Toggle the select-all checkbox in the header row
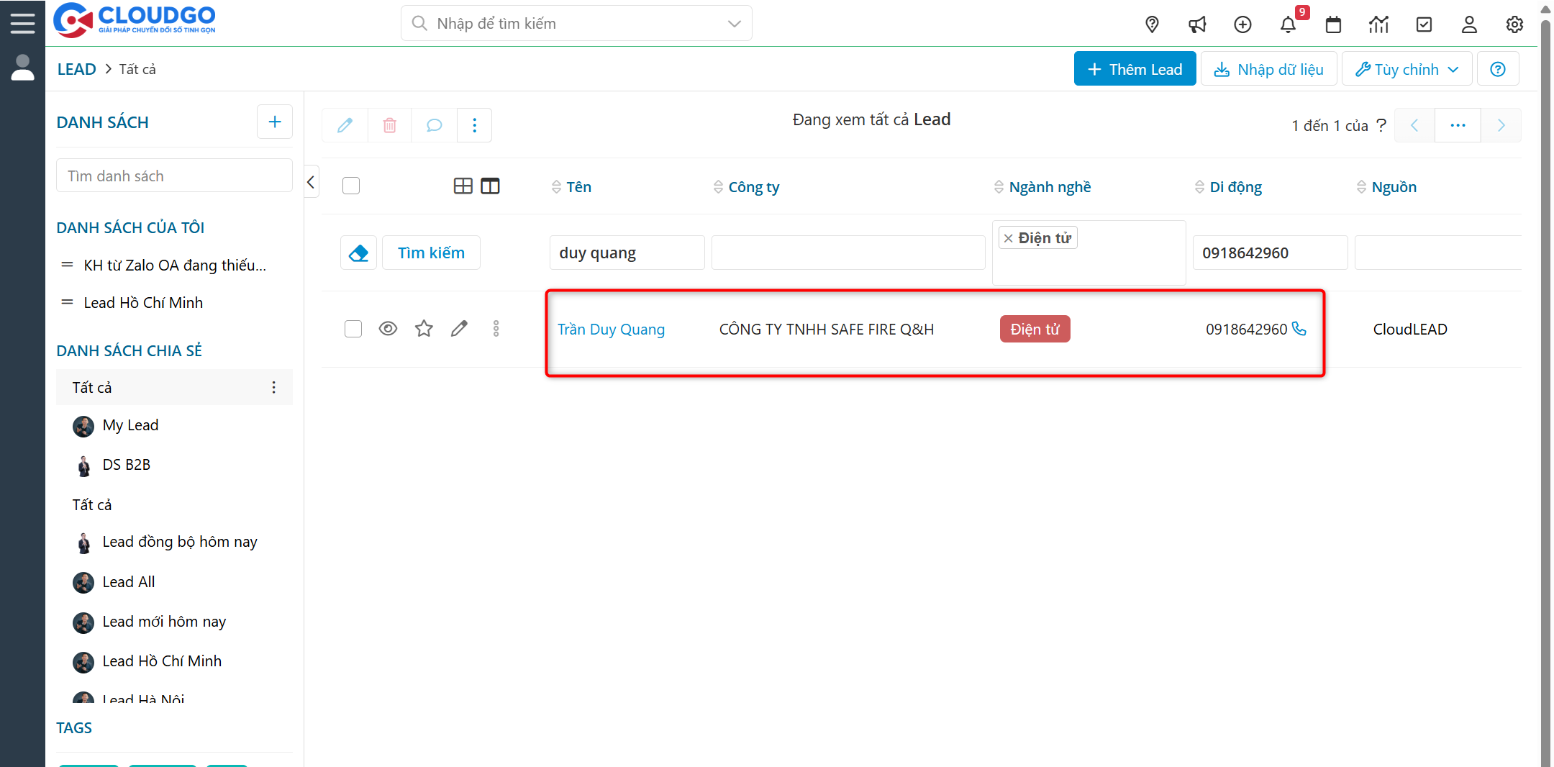The height and width of the screenshot is (767, 1554). (351, 185)
